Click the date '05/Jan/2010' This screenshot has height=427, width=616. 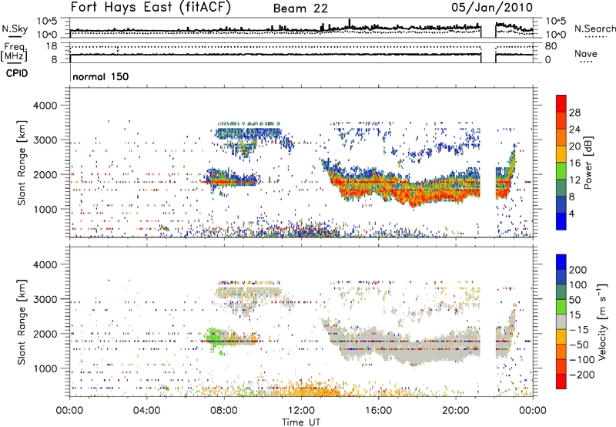pos(492,7)
